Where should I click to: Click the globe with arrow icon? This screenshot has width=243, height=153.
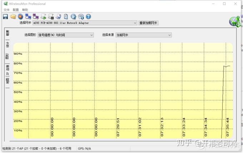click(74, 16)
